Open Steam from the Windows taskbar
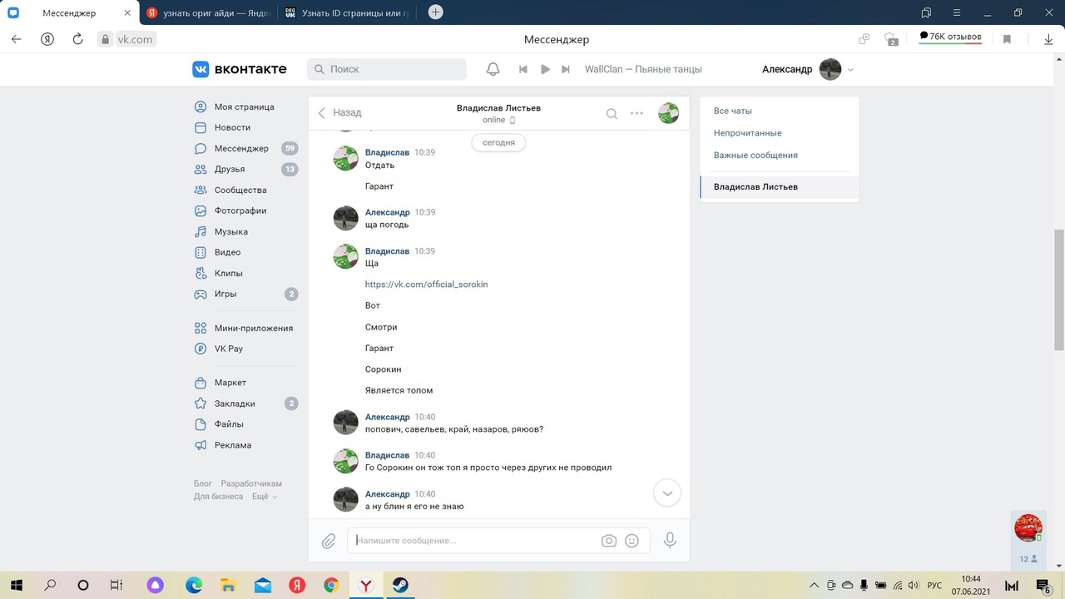 click(399, 585)
